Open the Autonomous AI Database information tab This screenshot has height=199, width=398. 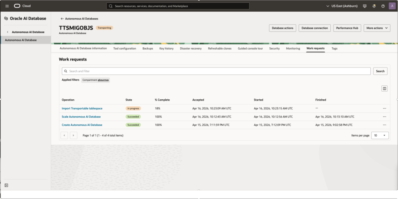pyautogui.click(x=83, y=48)
